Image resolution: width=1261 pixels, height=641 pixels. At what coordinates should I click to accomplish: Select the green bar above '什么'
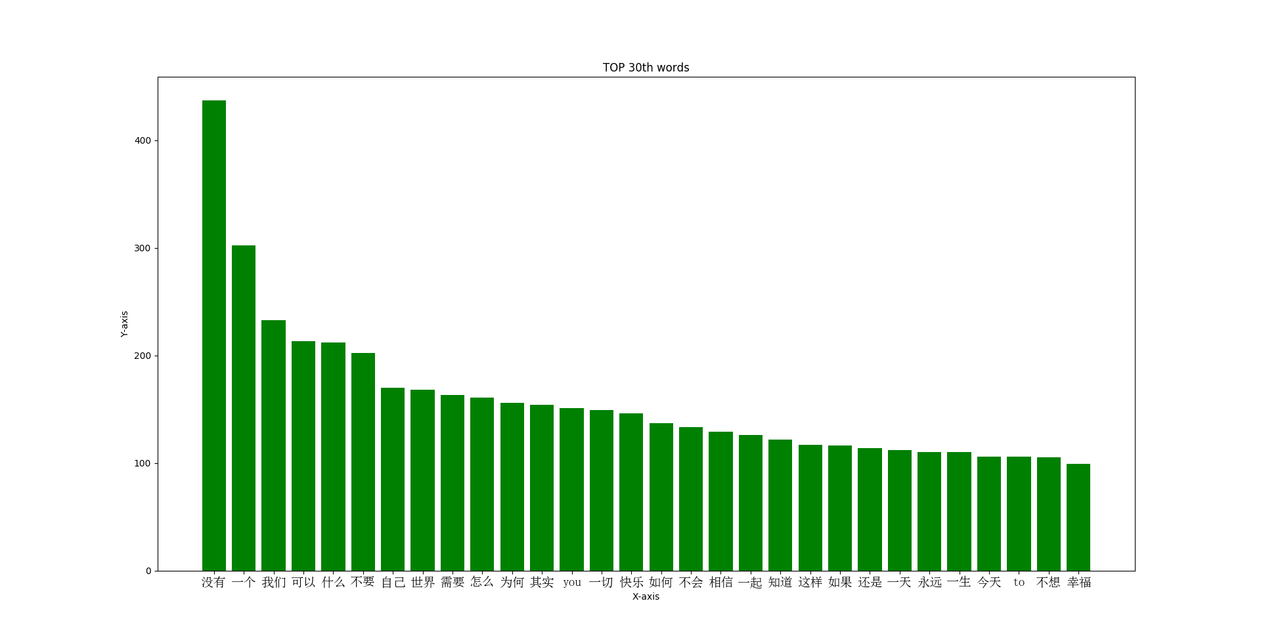(x=333, y=457)
